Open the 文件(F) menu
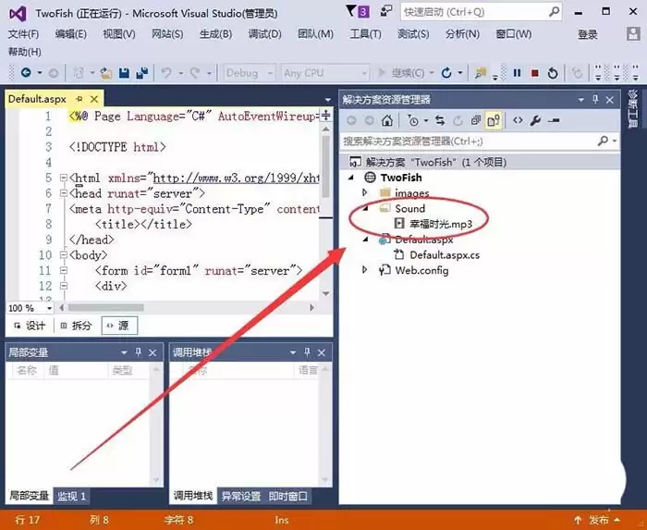Image resolution: width=647 pixels, height=530 pixels. click(23, 34)
